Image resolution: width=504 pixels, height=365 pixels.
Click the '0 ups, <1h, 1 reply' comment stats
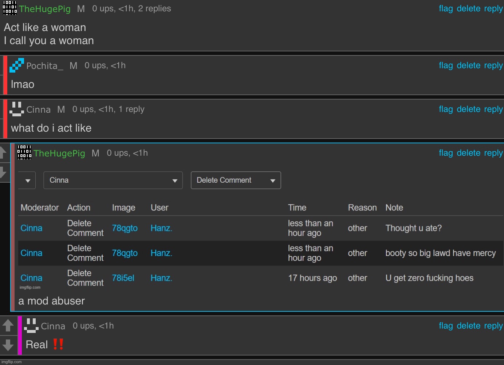pos(108,109)
